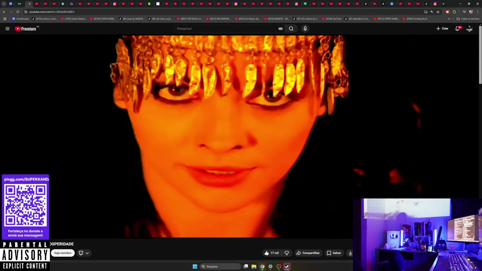The height and width of the screenshot is (271, 482).
Task: Switch to the green V icon tab
Action: tap(305, 4)
